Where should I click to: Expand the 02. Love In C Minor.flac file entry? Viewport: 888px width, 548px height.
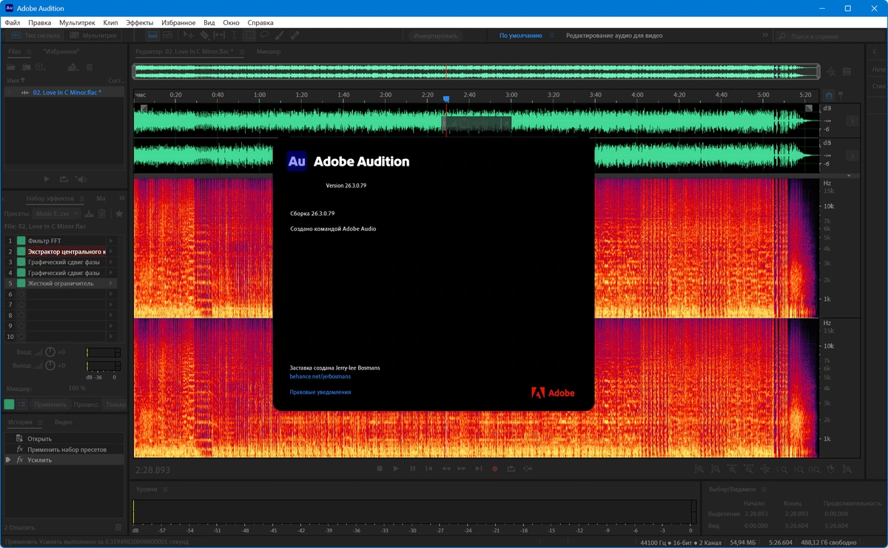9,92
